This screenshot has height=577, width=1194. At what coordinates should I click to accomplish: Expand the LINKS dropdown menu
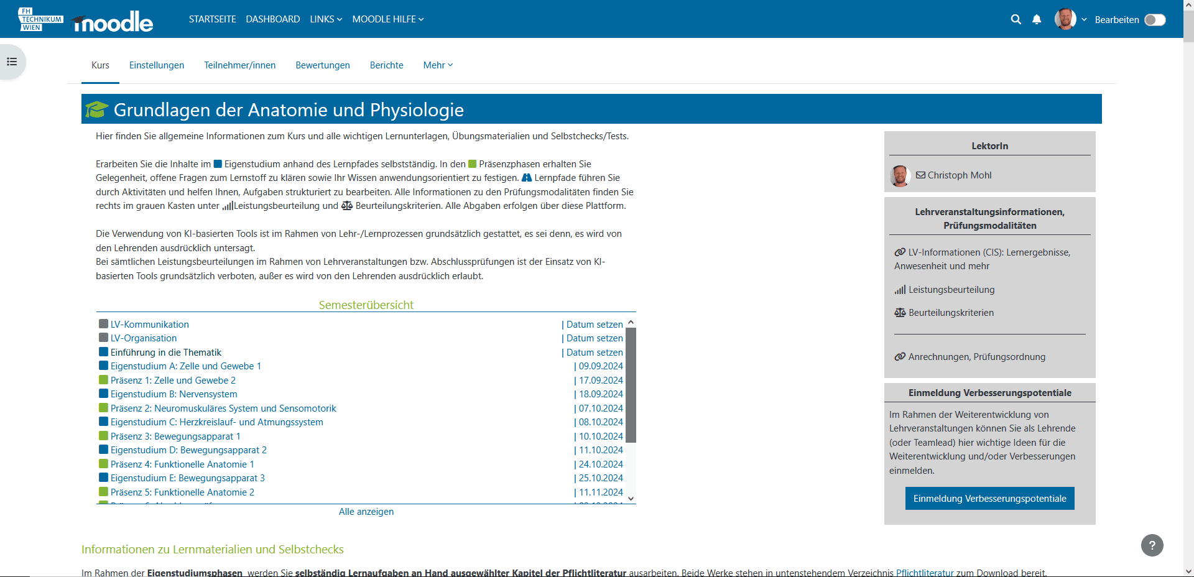[326, 19]
